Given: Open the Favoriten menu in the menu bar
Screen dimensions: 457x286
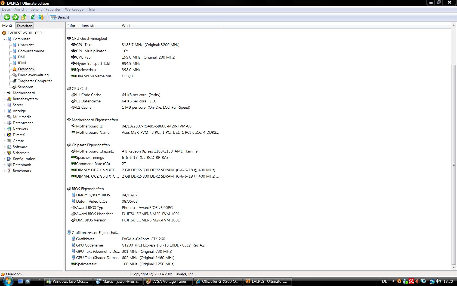Looking at the screenshot, I should (x=53, y=9).
